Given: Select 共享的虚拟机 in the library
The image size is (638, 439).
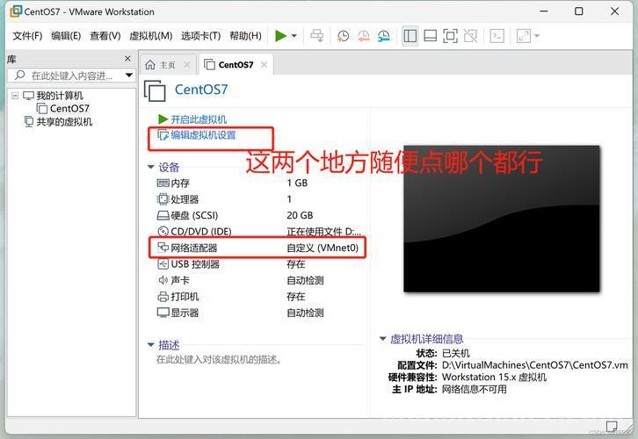Looking at the screenshot, I should coord(64,122).
